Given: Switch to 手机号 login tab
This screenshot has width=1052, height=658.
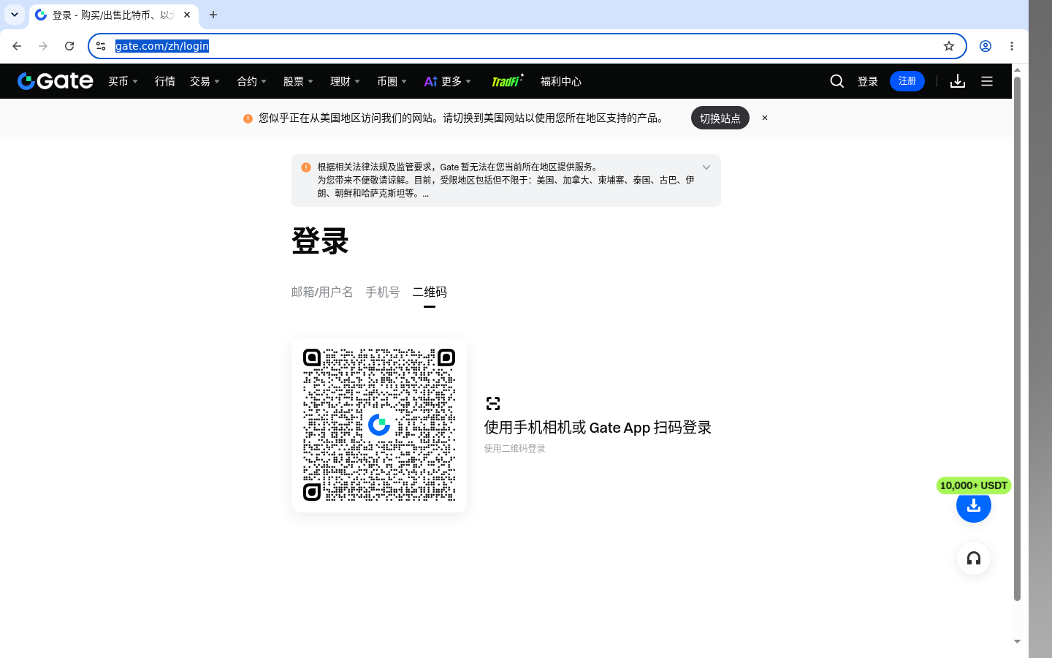Looking at the screenshot, I should pos(383,292).
